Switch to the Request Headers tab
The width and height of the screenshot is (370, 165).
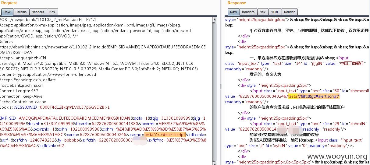tap(38, 12)
